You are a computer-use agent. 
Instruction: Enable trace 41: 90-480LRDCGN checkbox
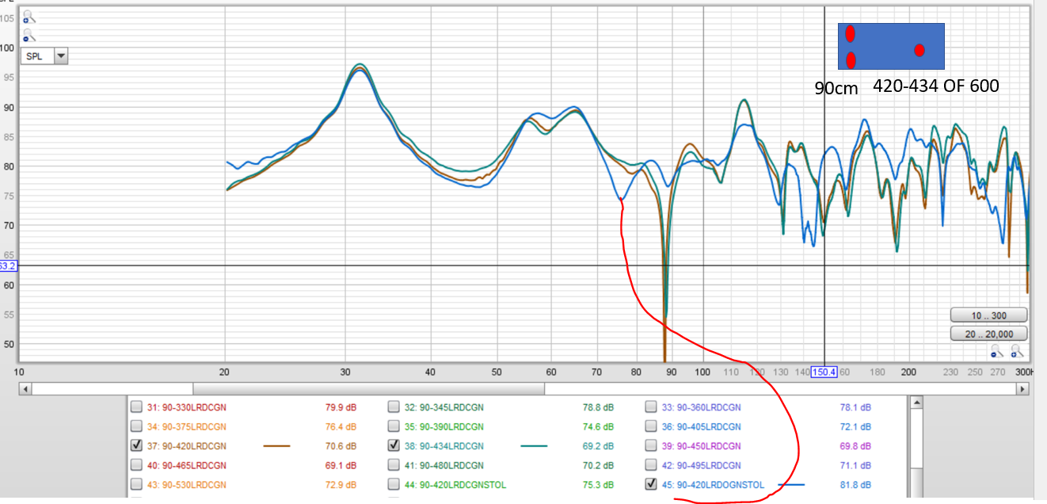coord(394,465)
